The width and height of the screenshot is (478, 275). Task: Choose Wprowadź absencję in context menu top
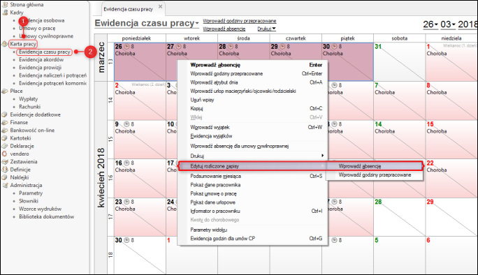(253, 65)
